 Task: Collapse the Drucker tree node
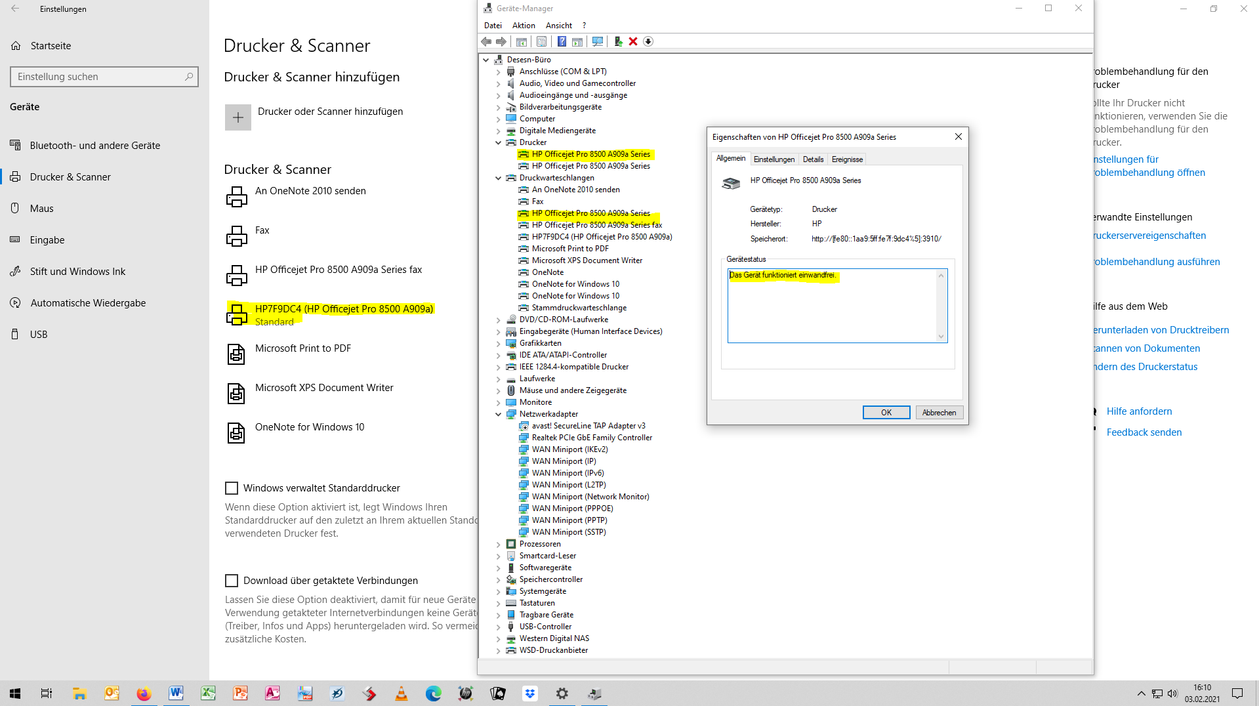point(498,142)
